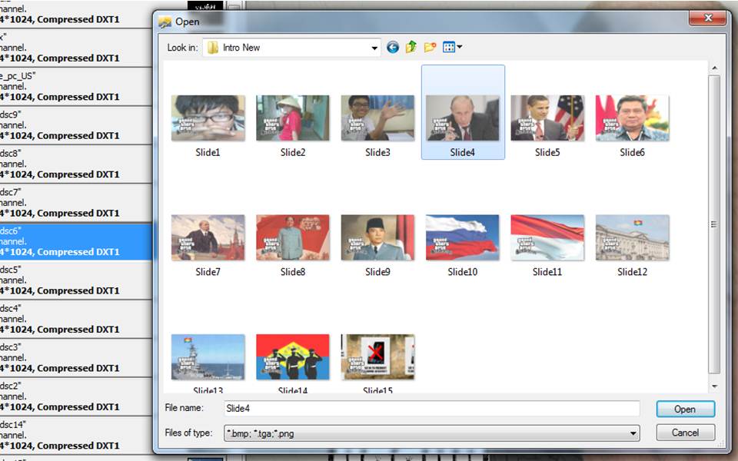The width and height of the screenshot is (738, 461).
Task: Click the Slide10 file name label
Action: tap(463, 272)
